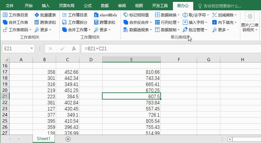Image resolution: width=261 pixels, height=143 pixels.
Task: Click next sheet navigation arrow
Action: coord(19,139)
